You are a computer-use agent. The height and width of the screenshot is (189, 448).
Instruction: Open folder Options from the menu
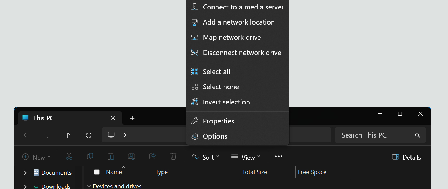[238, 136]
